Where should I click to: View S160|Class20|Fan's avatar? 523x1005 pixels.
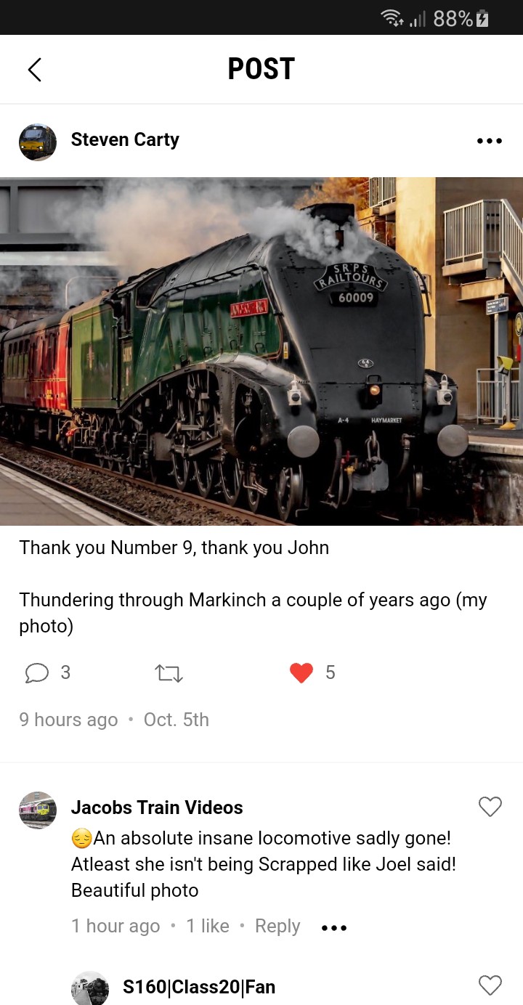(x=90, y=988)
